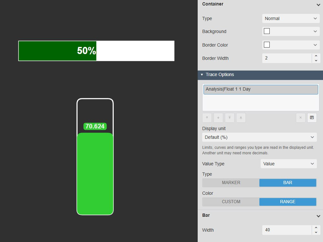The height and width of the screenshot is (242, 323).
Task: Remove the selected trace with X icon
Action: (300, 117)
